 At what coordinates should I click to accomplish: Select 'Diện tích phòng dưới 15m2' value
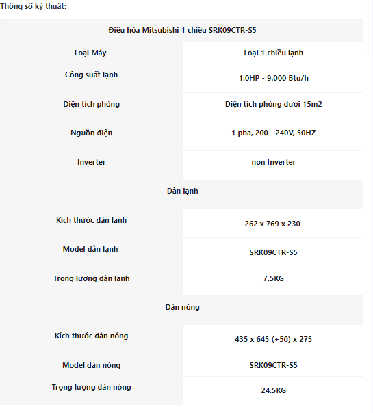click(273, 105)
